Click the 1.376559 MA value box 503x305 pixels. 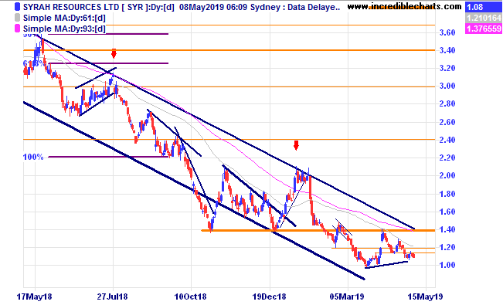[x=484, y=29]
